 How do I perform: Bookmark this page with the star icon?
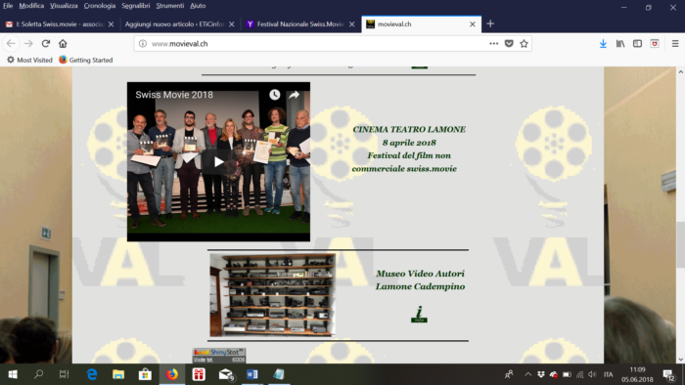tap(524, 44)
